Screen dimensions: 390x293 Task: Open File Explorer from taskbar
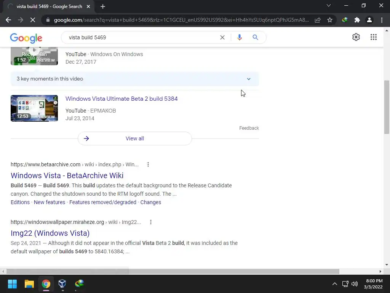click(x=29, y=284)
